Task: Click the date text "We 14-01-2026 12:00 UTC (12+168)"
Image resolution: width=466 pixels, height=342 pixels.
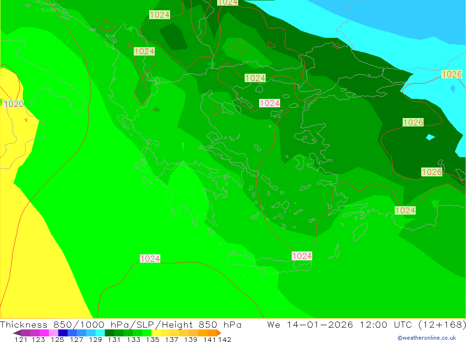Action: coord(366,324)
